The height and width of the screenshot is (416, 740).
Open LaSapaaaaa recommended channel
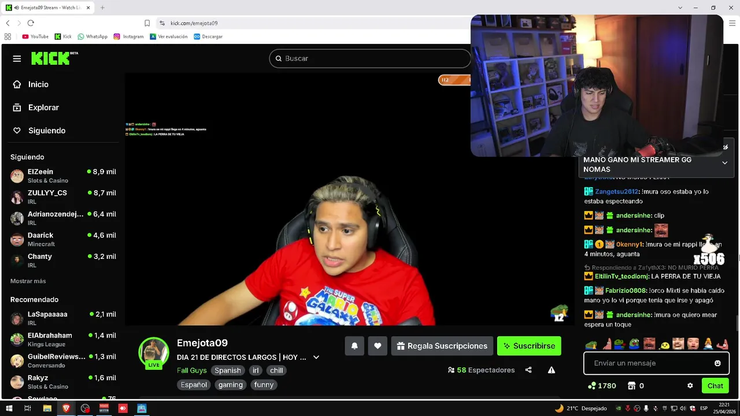(x=63, y=318)
